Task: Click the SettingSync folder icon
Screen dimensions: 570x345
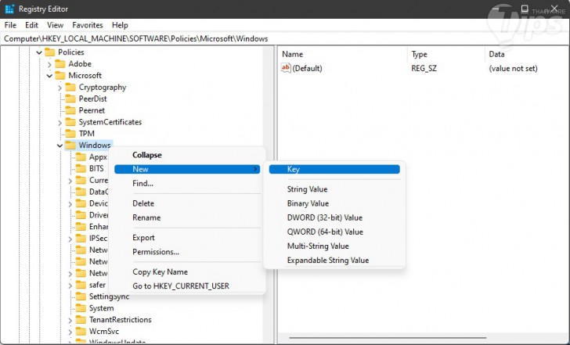Action: (x=81, y=296)
